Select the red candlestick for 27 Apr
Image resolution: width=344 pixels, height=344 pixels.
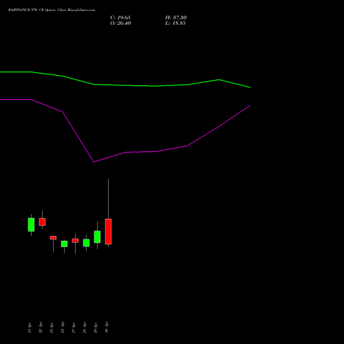point(75,241)
